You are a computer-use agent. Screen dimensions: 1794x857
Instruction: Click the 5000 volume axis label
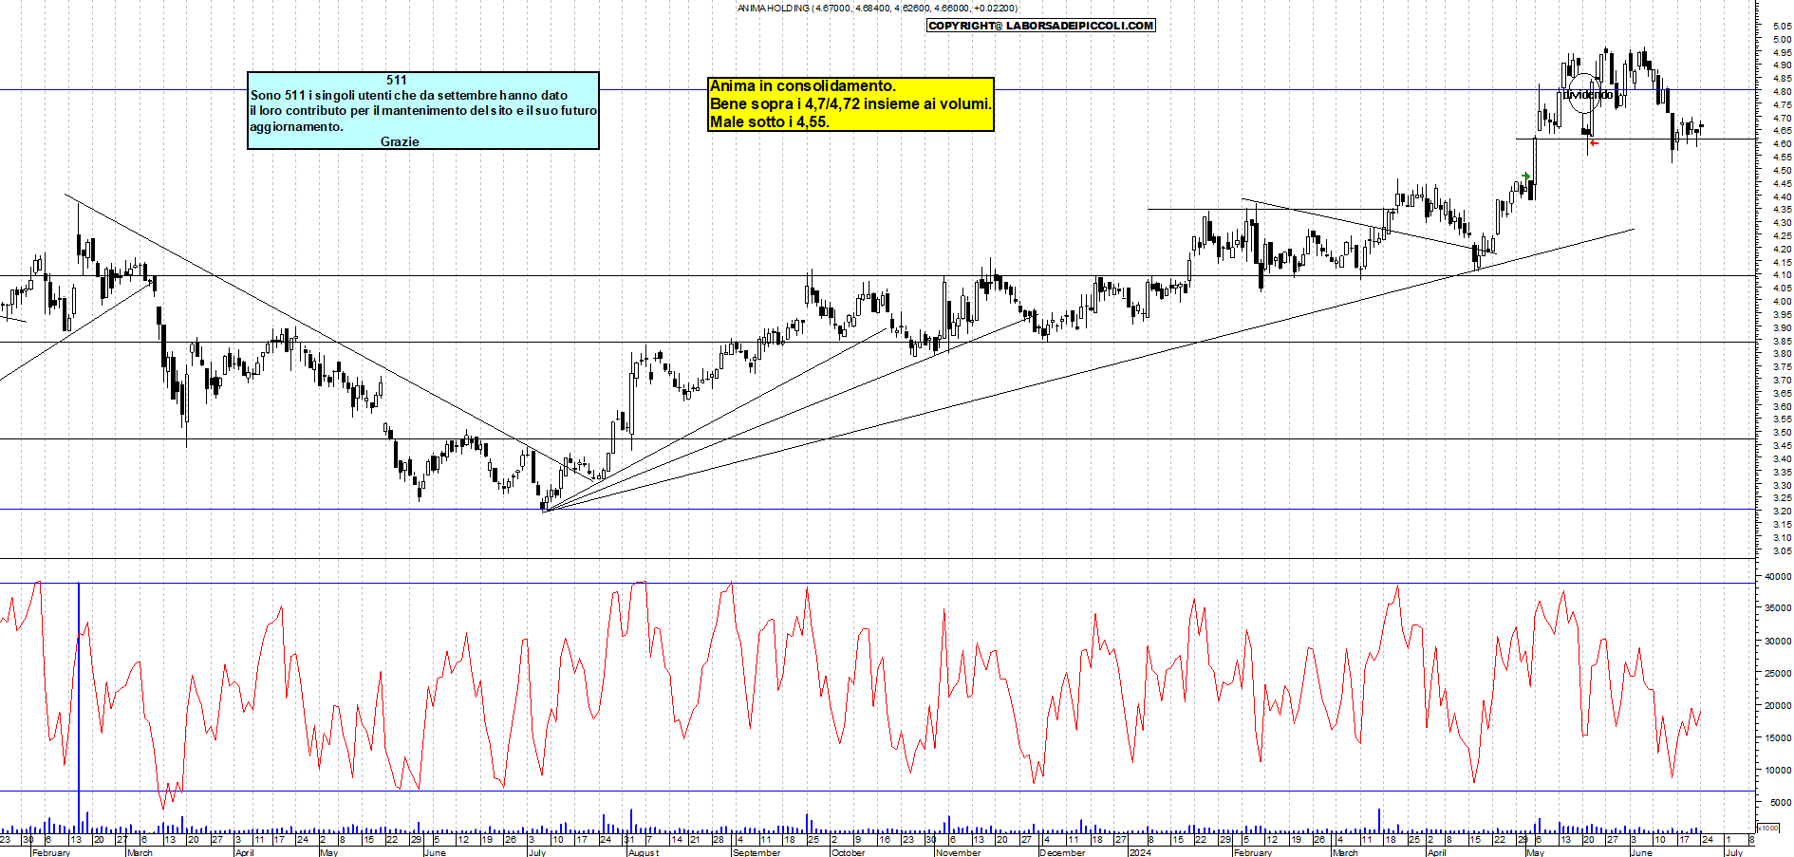coord(1780,802)
